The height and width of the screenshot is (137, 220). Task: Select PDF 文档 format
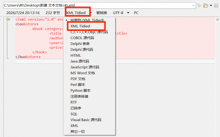pyautogui.click(x=78, y=79)
